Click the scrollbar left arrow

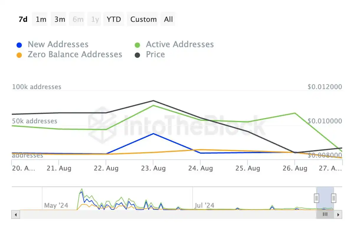[x=16, y=214]
